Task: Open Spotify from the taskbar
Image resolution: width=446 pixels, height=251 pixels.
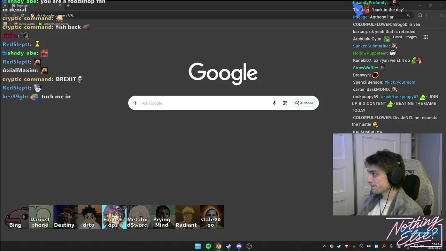Action: (208, 246)
